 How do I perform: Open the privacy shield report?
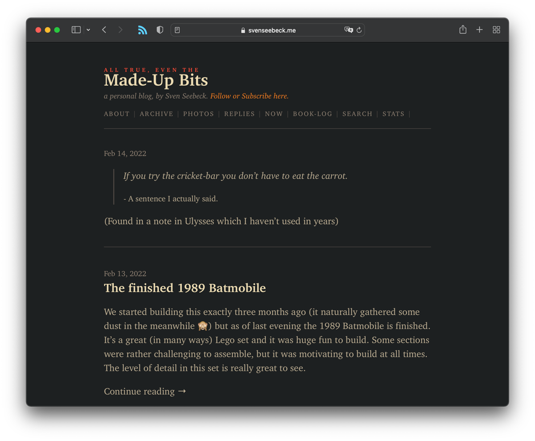click(x=160, y=30)
